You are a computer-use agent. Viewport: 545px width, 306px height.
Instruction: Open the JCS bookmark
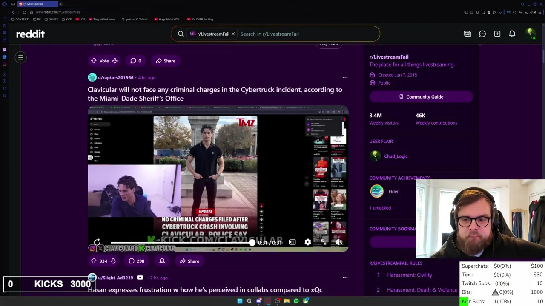(x=81, y=19)
